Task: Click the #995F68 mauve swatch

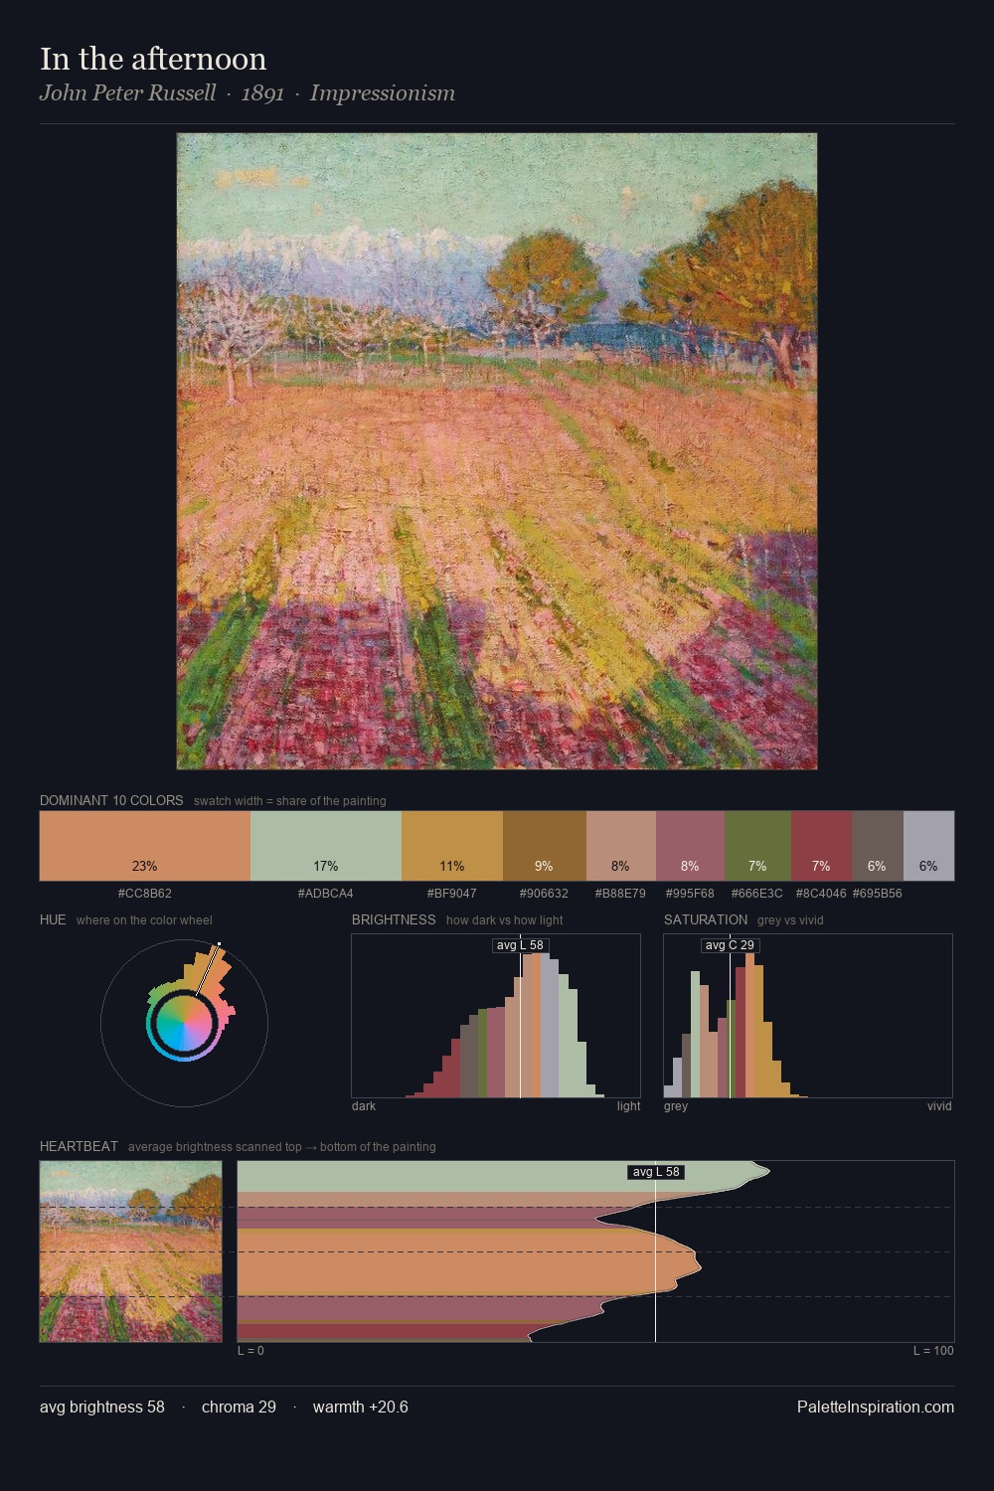Action: 690,846
